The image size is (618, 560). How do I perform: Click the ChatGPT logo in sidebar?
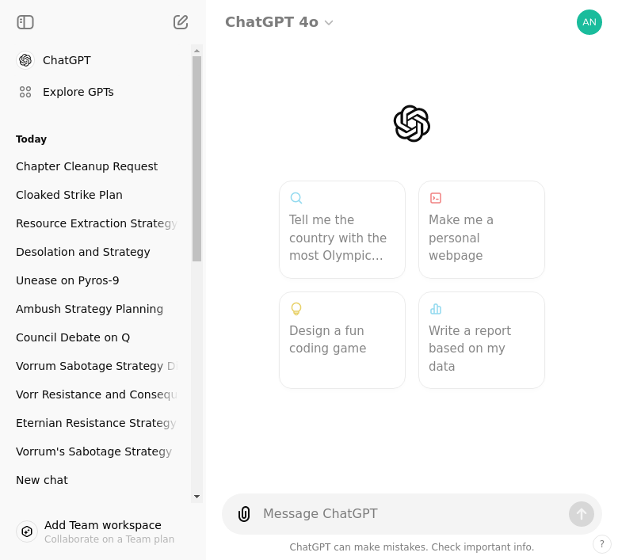(25, 60)
